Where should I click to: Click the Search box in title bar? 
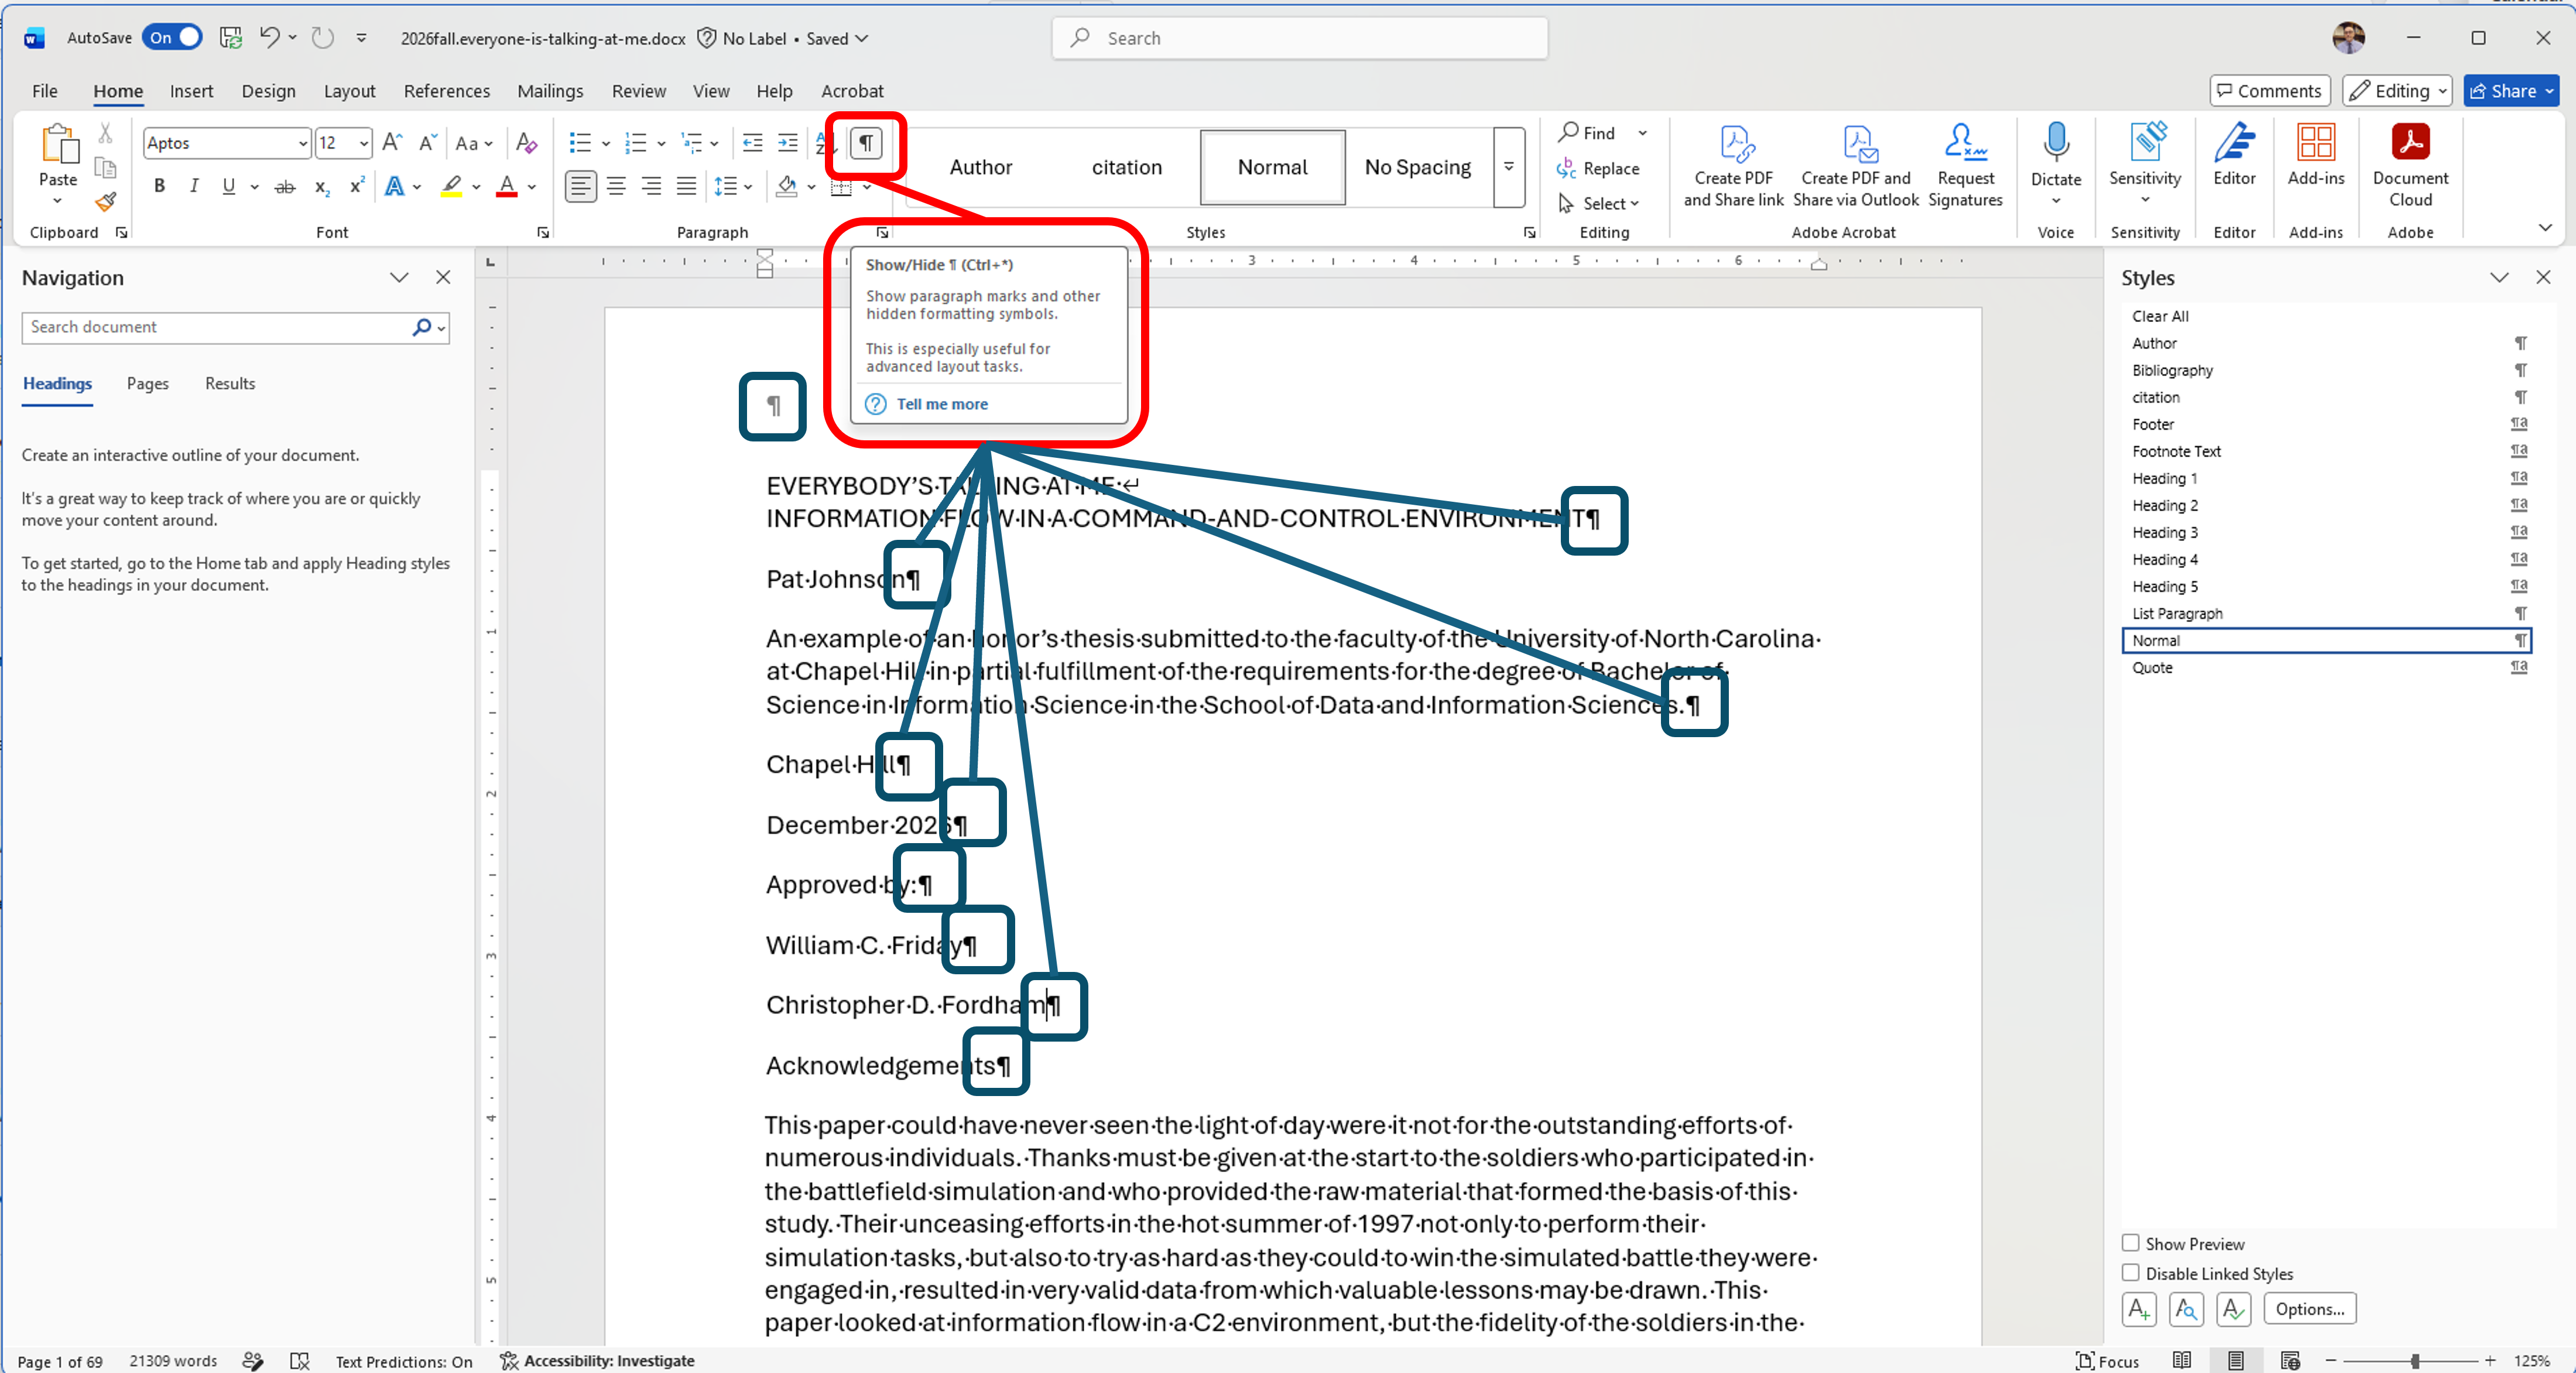(1299, 38)
